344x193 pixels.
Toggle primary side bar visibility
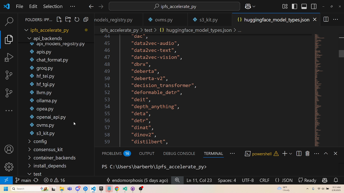click(x=295, y=6)
